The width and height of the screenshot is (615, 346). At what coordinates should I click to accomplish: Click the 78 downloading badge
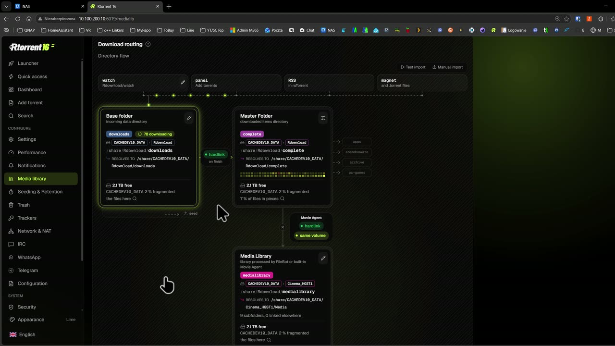click(x=155, y=134)
